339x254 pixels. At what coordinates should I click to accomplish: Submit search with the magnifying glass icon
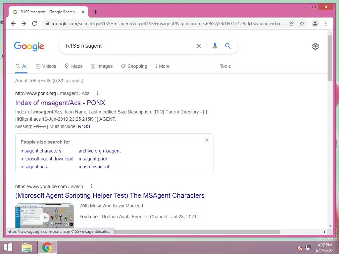[x=228, y=46]
